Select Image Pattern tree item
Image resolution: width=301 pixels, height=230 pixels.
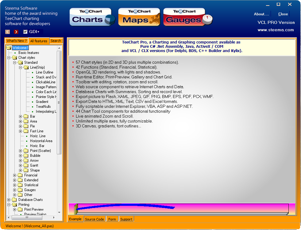[x=46, y=87]
